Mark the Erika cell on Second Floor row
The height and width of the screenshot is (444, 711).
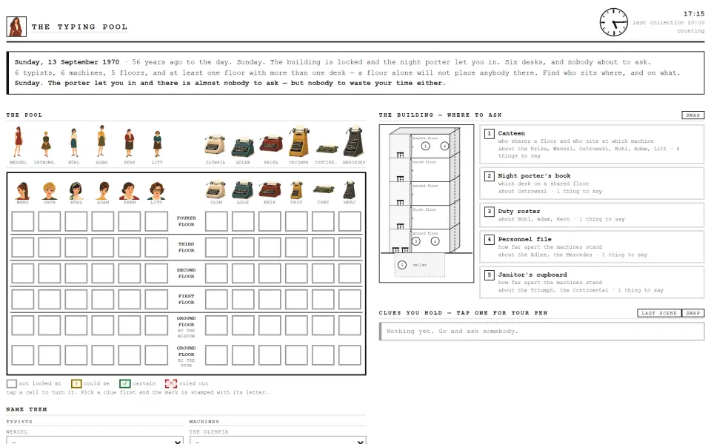pyautogui.click(x=270, y=273)
